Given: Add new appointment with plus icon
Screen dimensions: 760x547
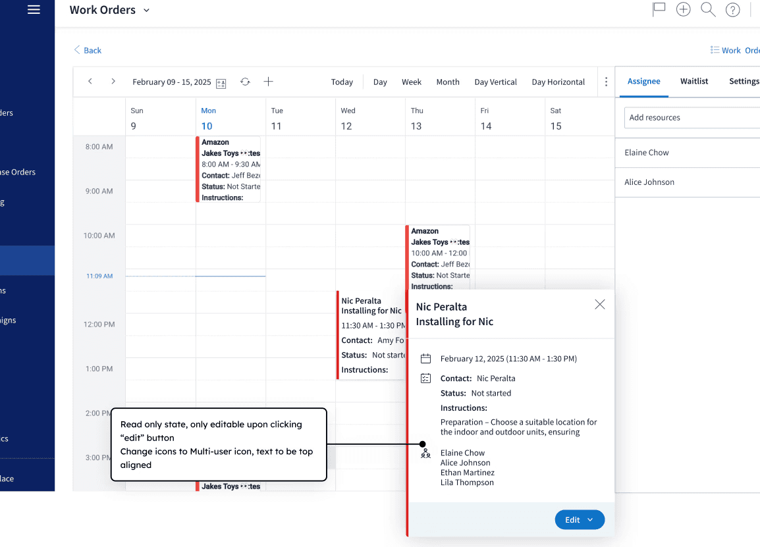Looking at the screenshot, I should pyautogui.click(x=268, y=82).
